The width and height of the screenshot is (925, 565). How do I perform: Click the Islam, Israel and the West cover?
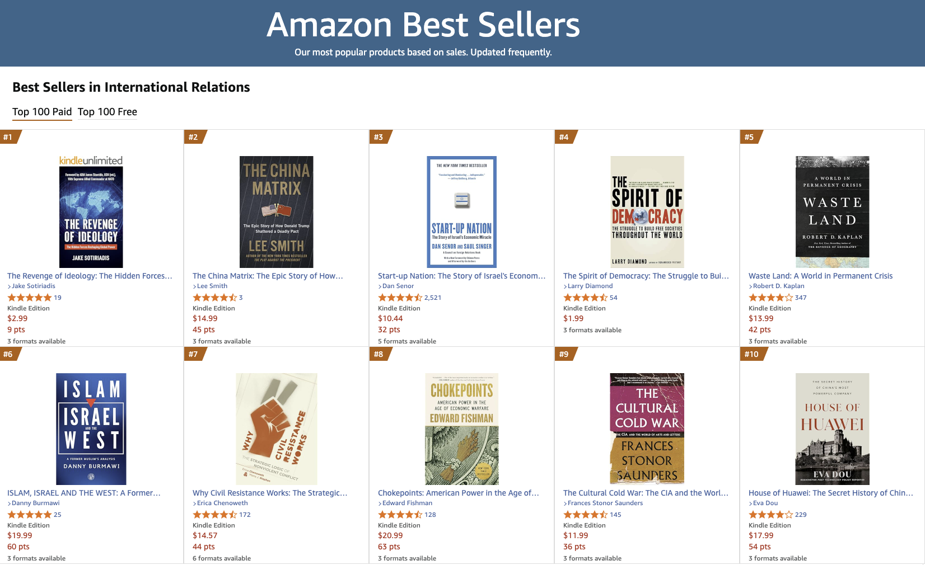tap(91, 429)
